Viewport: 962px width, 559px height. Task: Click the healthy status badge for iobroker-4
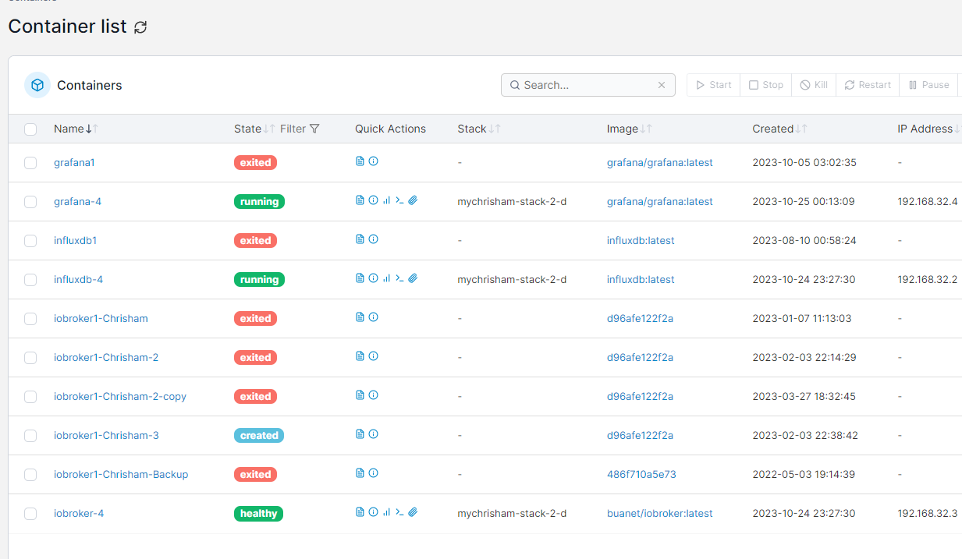click(x=258, y=514)
